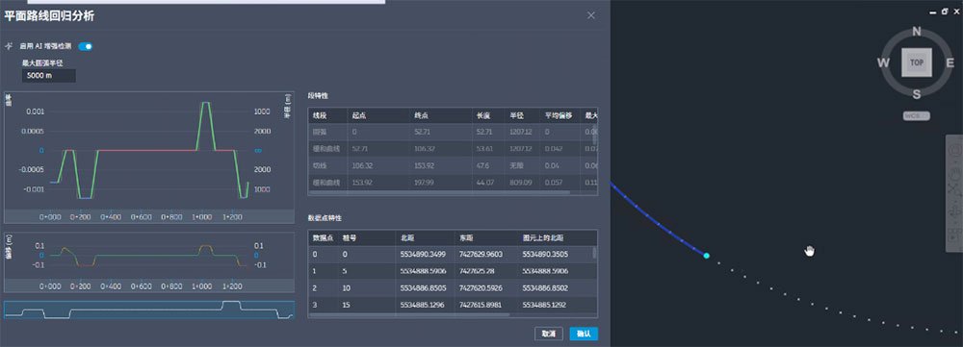The height and width of the screenshot is (347, 963).
Task: Click the horizontal scrollbar of data point table
Action: point(409,315)
